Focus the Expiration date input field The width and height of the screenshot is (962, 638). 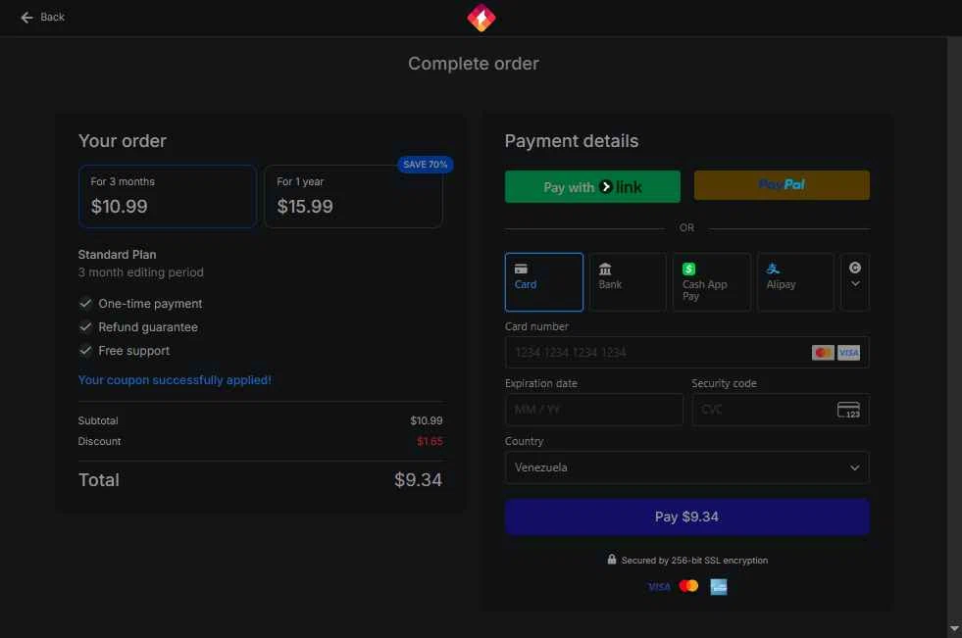(x=593, y=410)
